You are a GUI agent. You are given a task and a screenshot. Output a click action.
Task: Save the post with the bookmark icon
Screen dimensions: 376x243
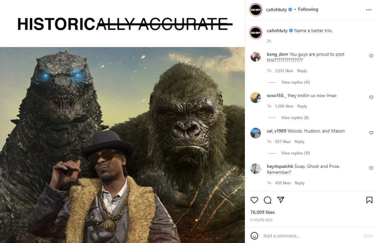point(369,200)
